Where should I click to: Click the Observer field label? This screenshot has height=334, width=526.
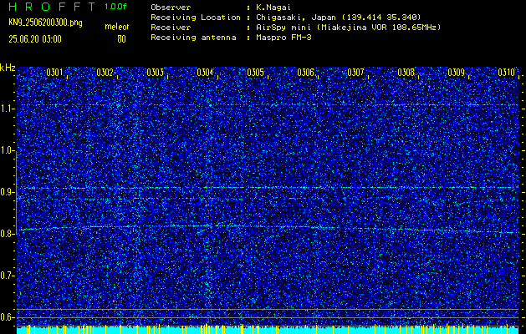coord(171,7)
